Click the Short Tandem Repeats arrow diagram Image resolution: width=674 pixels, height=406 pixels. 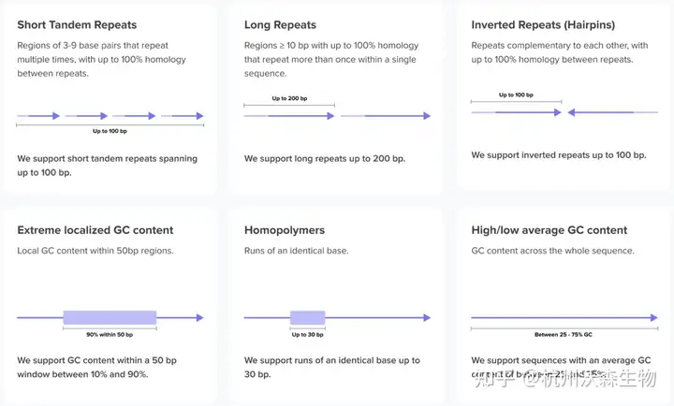point(110,116)
